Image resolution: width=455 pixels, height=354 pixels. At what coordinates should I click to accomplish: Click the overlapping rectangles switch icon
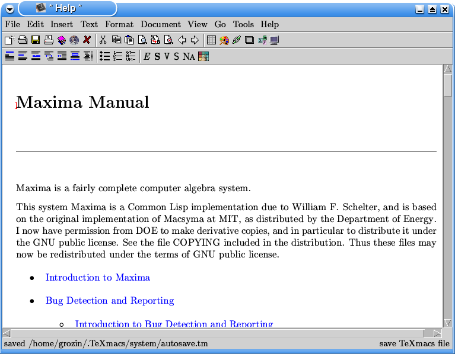coord(249,40)
